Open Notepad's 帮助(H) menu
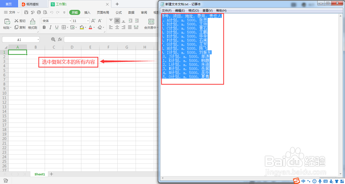This screenshot has width=345, height=184. pos(221,10)
